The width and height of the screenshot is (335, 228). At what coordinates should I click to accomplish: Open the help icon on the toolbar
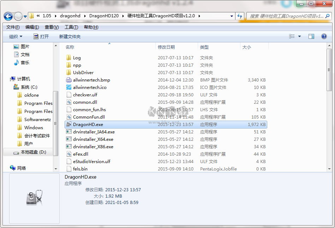pyautogui.click(x=324, y=36)
